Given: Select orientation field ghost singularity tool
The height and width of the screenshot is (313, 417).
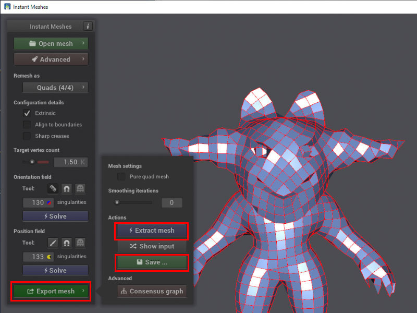Looking at the screenshot, I should coord(80,189).
